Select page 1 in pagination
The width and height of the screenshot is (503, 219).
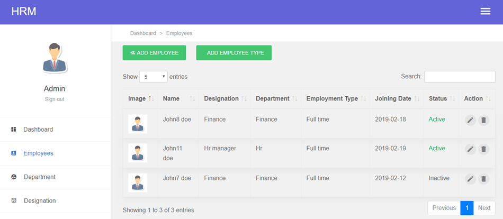point(467,208)
